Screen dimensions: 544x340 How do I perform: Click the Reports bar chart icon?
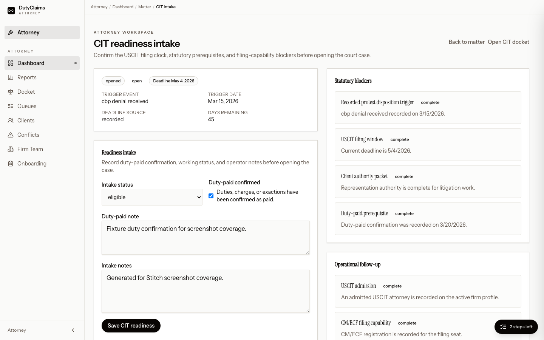coord(11,77)
